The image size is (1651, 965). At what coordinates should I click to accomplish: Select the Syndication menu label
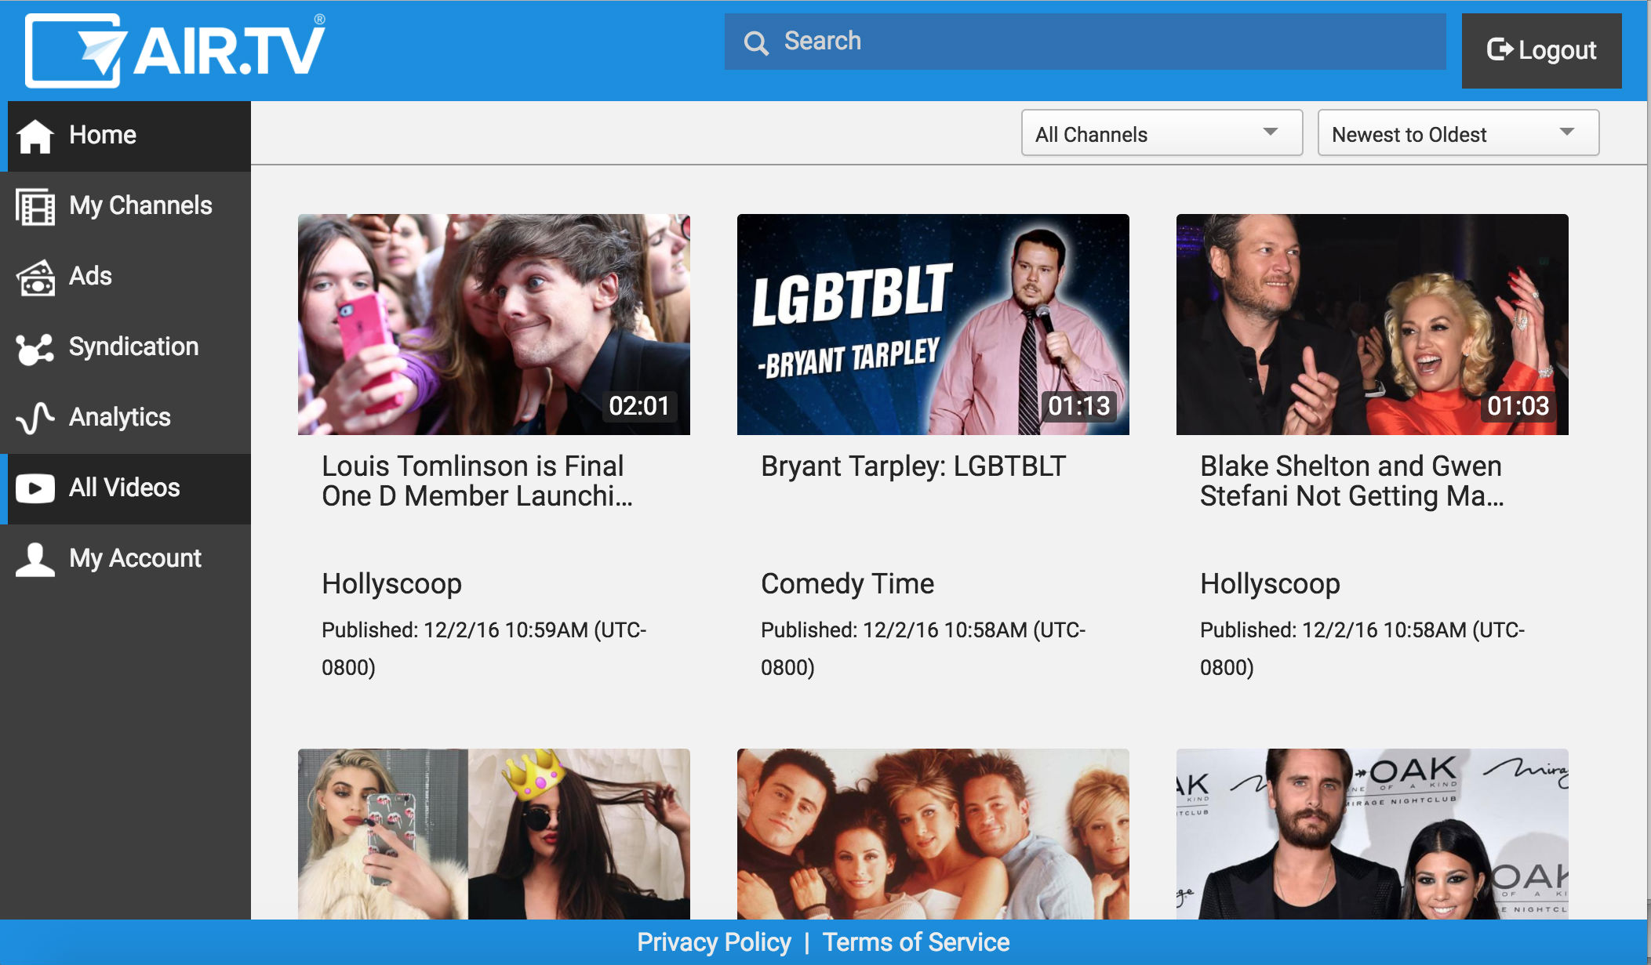coord(134,346)
